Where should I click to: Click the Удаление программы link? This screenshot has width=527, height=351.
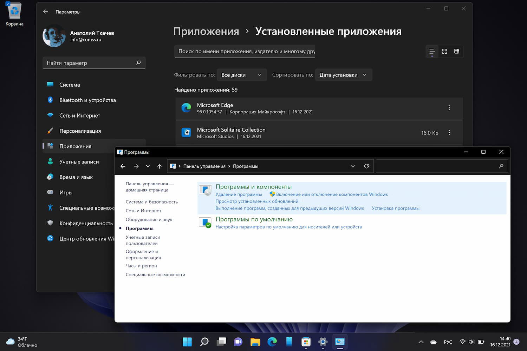pos(239,194)
